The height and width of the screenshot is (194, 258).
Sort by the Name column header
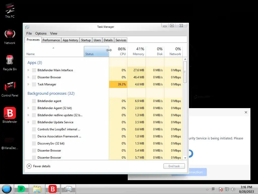click(54, 52)
